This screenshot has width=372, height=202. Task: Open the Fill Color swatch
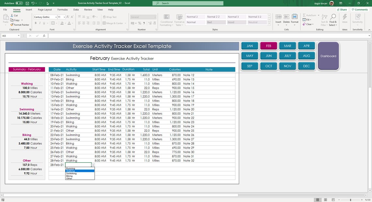tap(62, 23)
